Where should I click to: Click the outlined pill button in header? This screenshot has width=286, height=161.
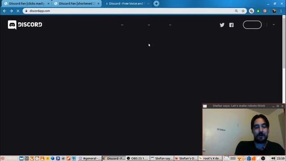tap(252, 25)
